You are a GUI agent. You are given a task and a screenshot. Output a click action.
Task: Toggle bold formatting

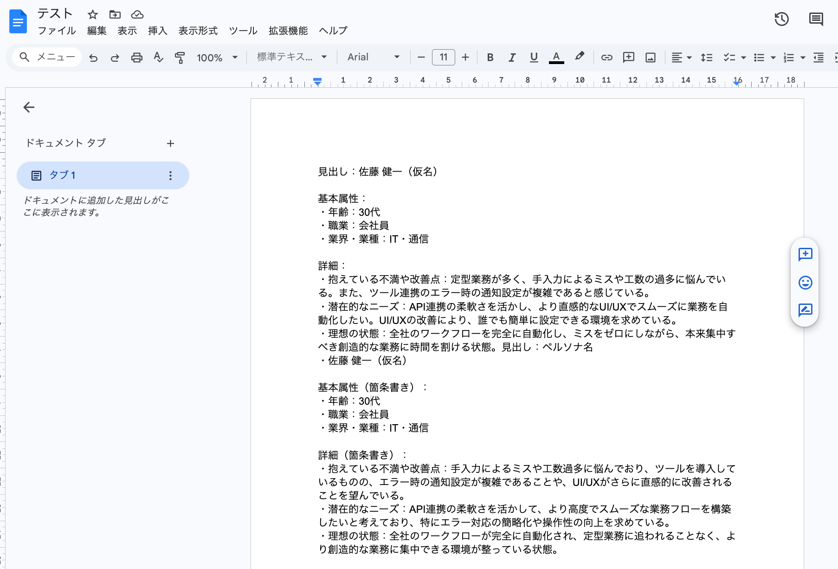point(490,57)
